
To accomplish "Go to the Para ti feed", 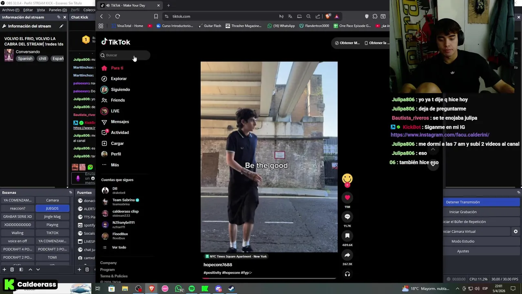I will (x=117, y=68).
